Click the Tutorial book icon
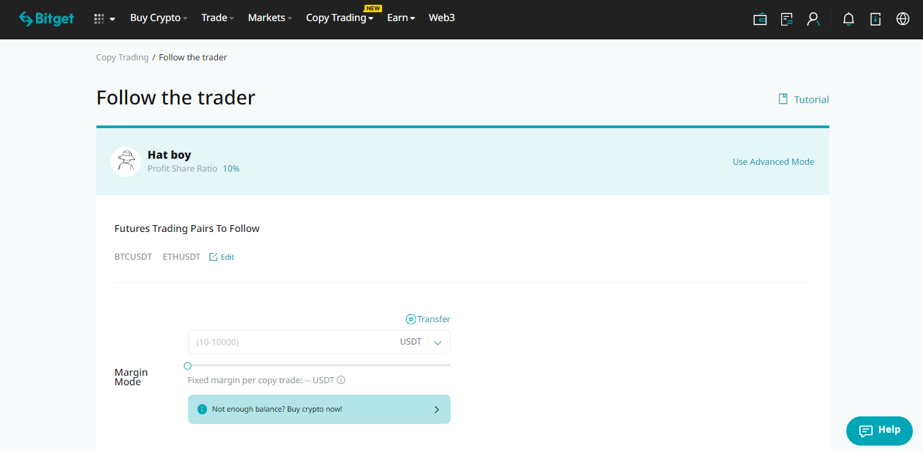The width and height of the screenshot is (923, 451). pos(783,99)
